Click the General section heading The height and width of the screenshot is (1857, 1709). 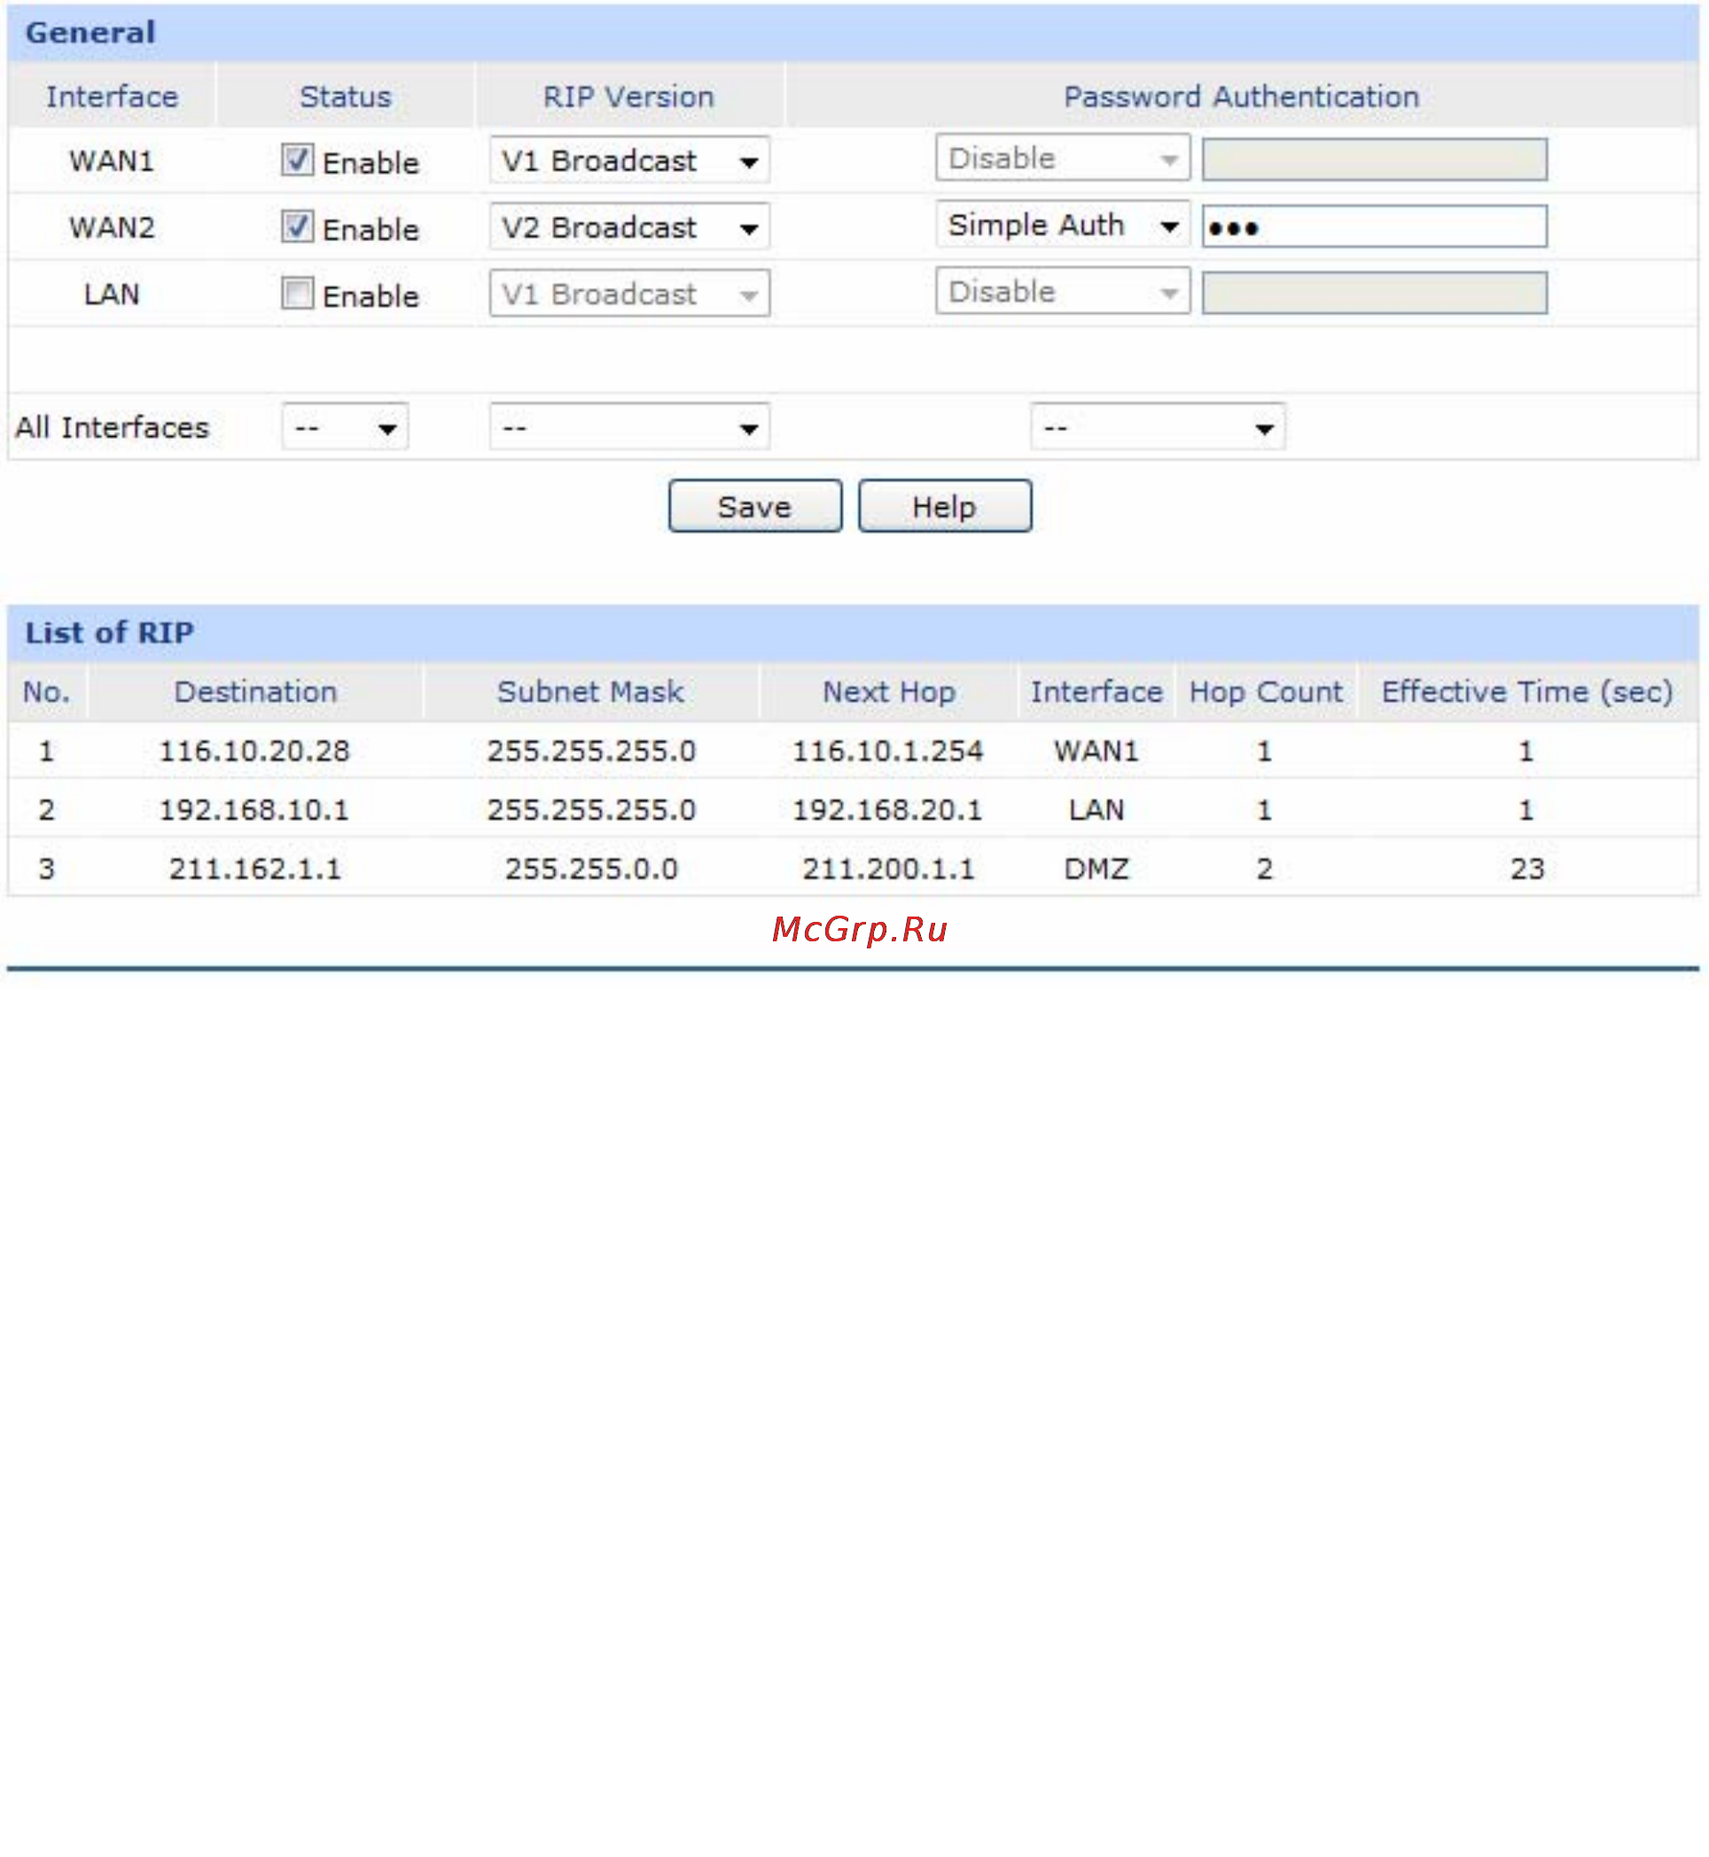click(90, 33)
